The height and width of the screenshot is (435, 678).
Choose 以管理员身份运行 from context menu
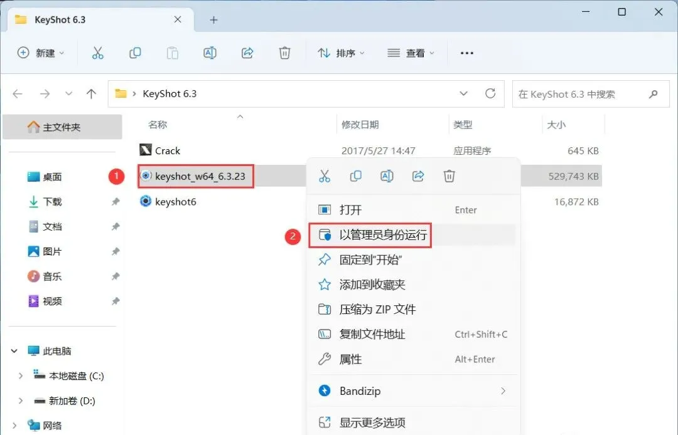pyautogui.click(x=413, y=235)
